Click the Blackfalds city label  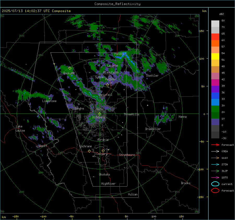[111, 72]
